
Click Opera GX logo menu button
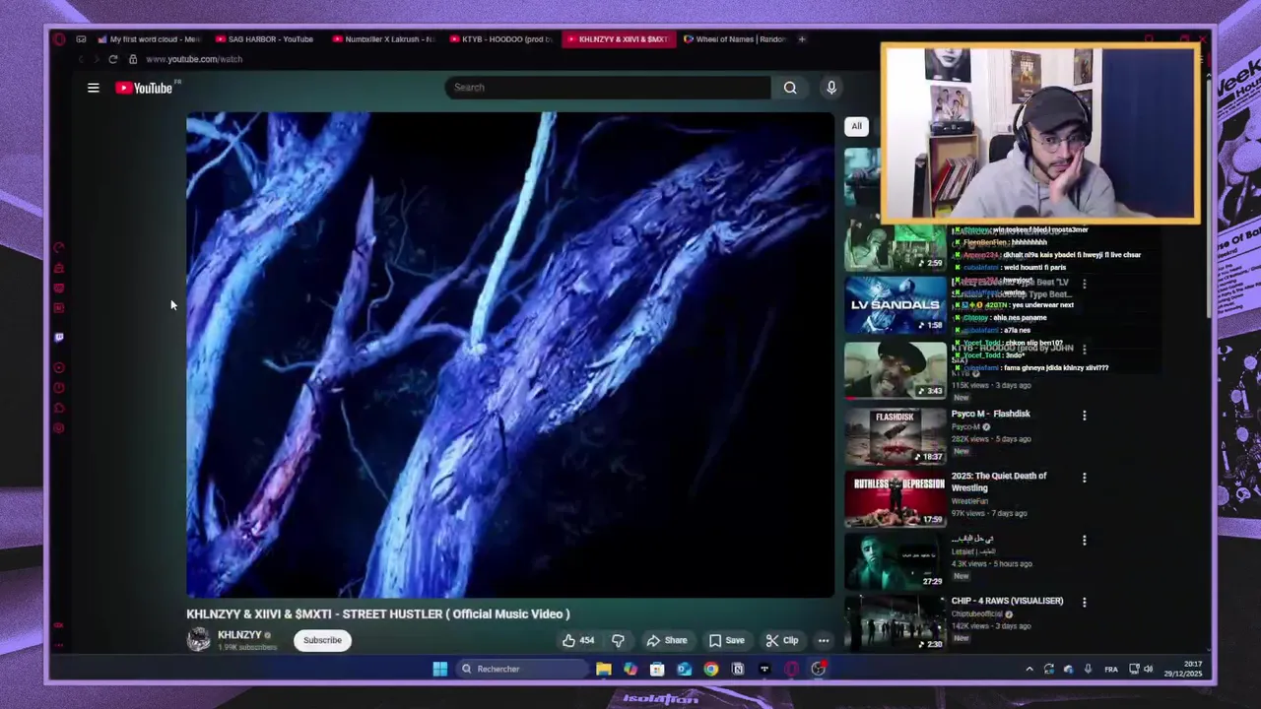pyautogui.click(x=59, y=39)
